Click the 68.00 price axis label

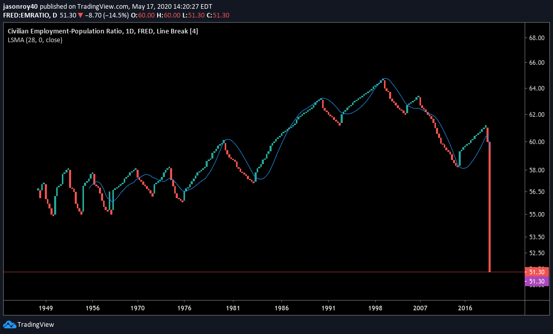537,38
